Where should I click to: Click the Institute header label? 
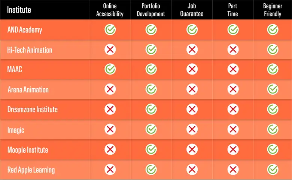[x=19, y=10]
